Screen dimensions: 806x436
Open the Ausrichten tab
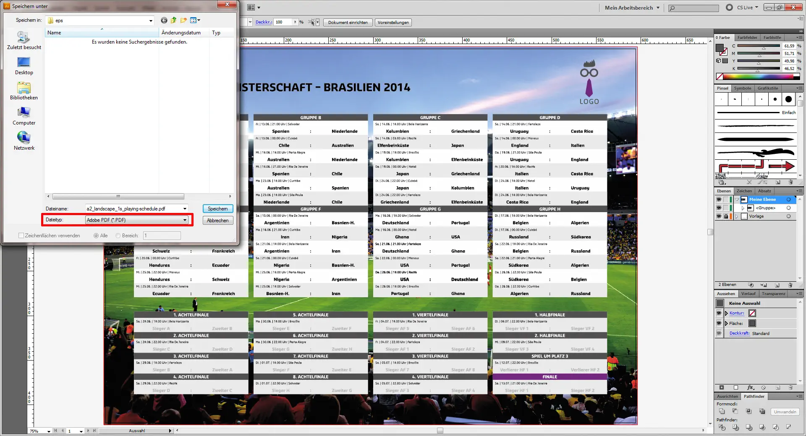pos(727,397)
